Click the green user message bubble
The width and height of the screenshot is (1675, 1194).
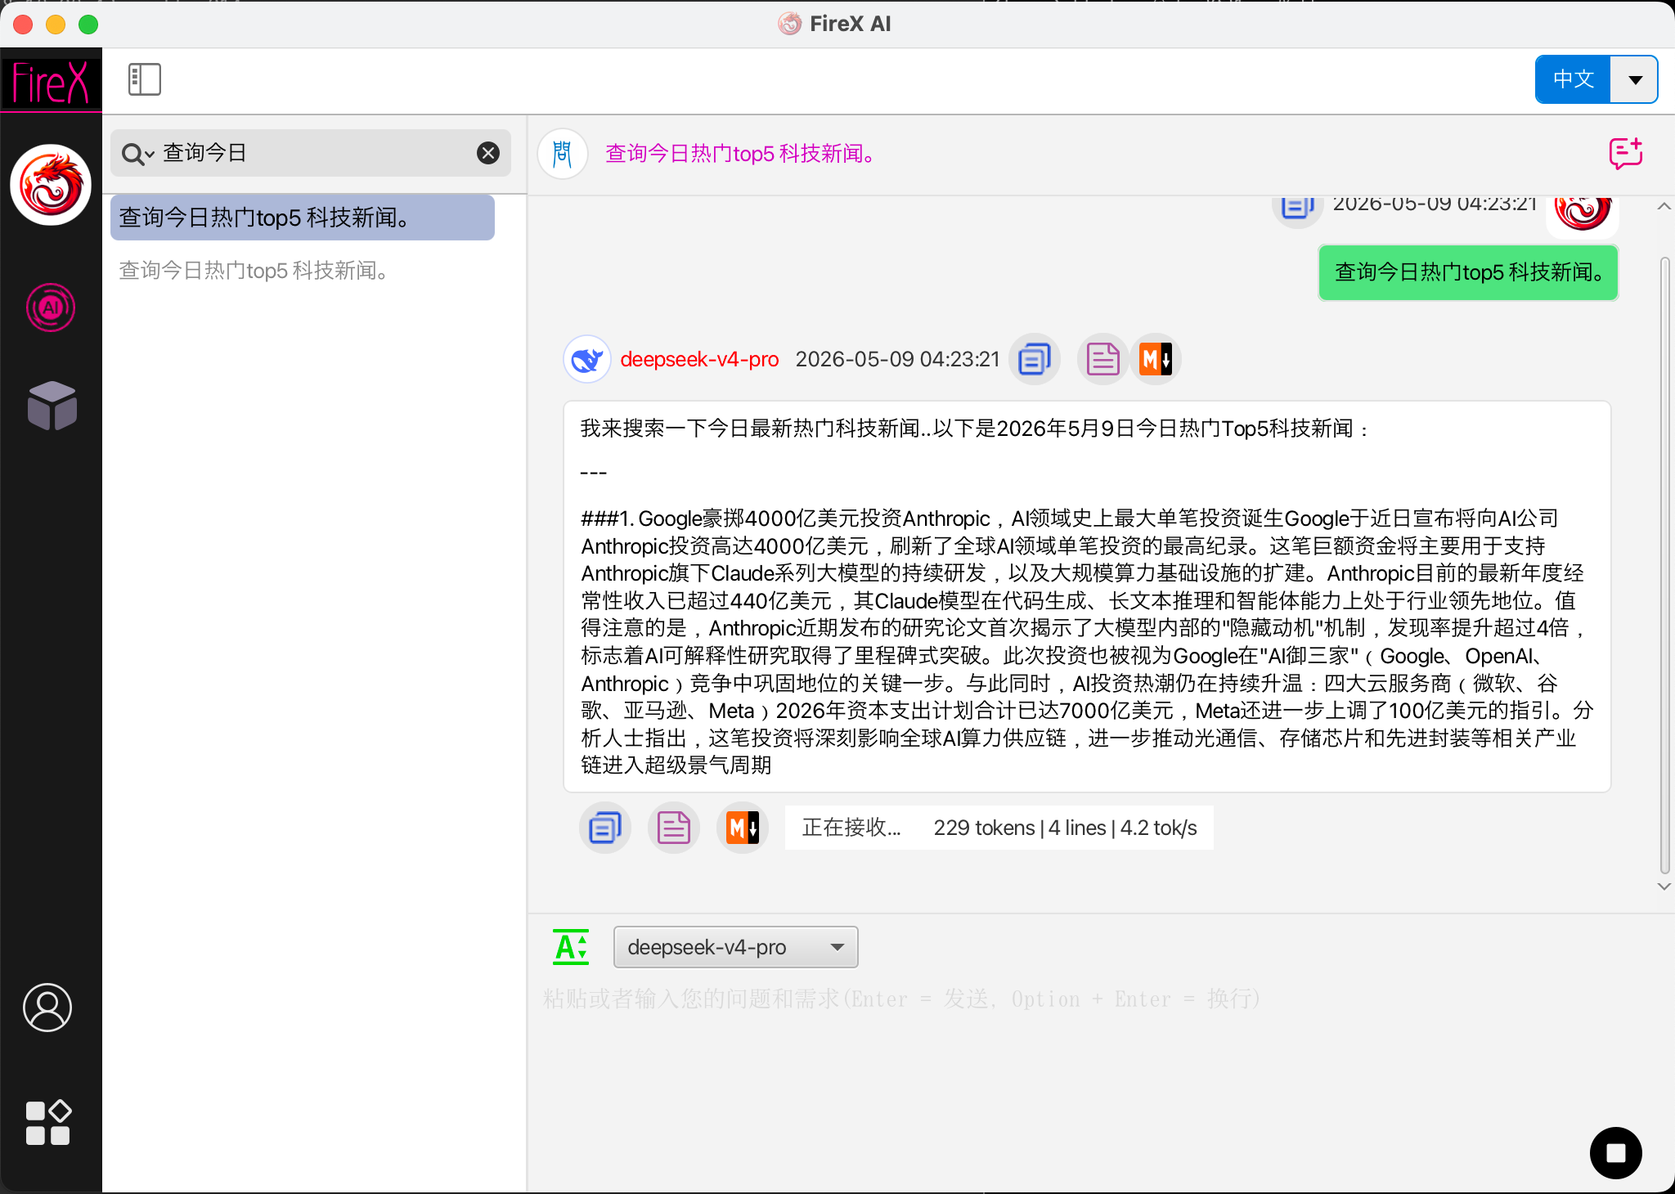tap(1469, 272)
